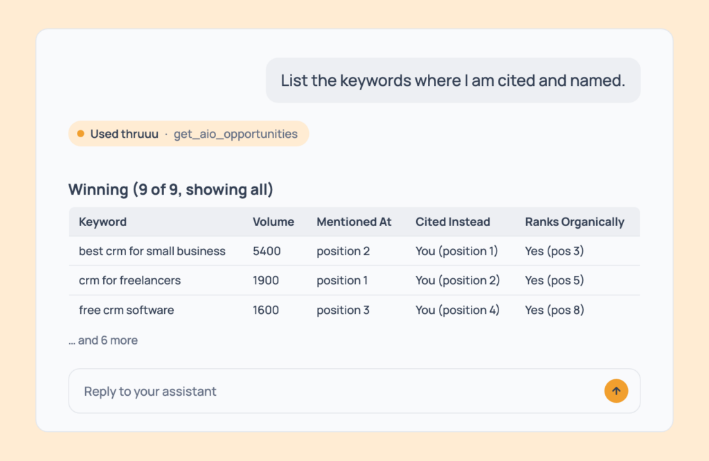The width and height of the screenshot is (709, 461).
Task: Click the Cited Instead column header
Action: click(x=453, y=222)
